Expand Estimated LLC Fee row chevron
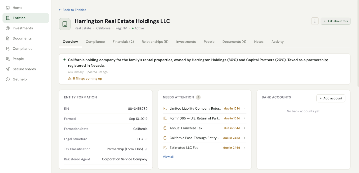 [x=245, y=148]
